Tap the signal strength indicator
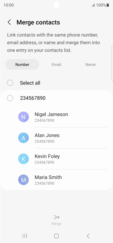Screen dimensions: 113x243 [93, 5]
